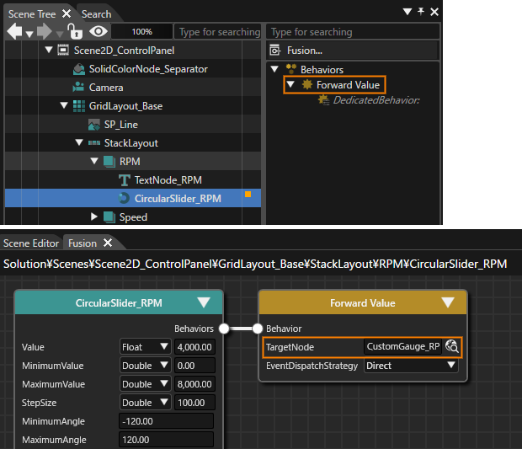Click the Behavior input connector port
Screen dimensions: 522x449
[258, 329]
